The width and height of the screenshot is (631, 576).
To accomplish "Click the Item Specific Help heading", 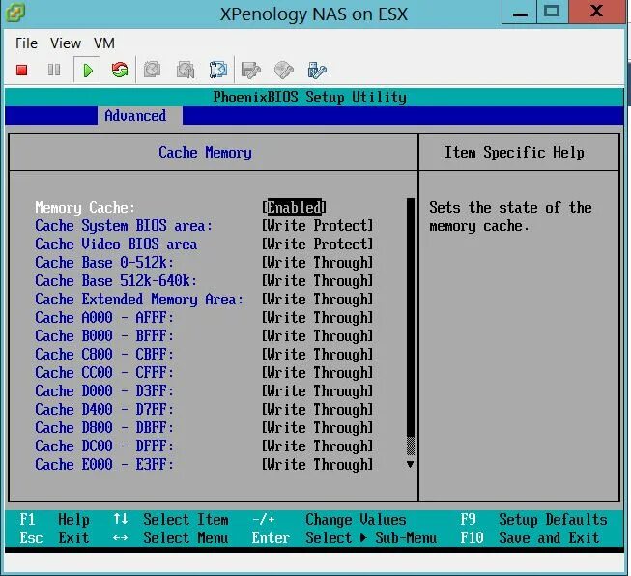I will (514, 153).
